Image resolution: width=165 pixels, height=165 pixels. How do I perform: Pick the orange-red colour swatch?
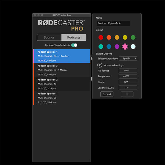[109, 37]
